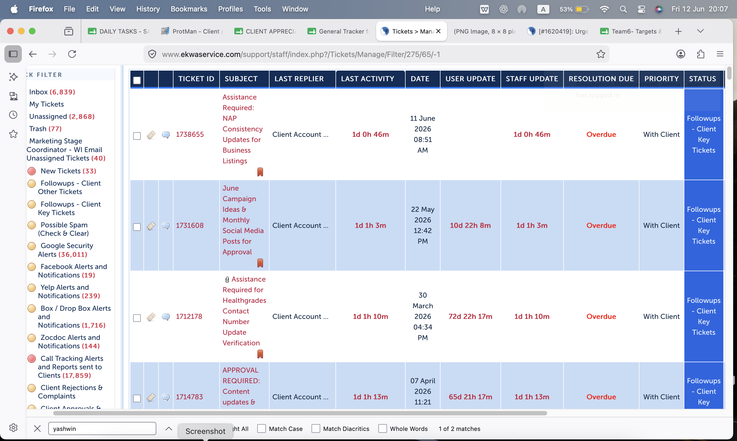
Task: Click ticket edit icon for 1731608
Action: [x=151, y=226]
